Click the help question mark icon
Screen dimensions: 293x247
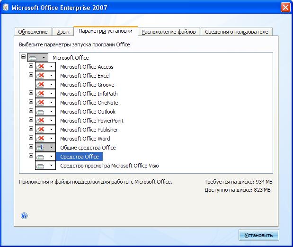click(24, 216)
